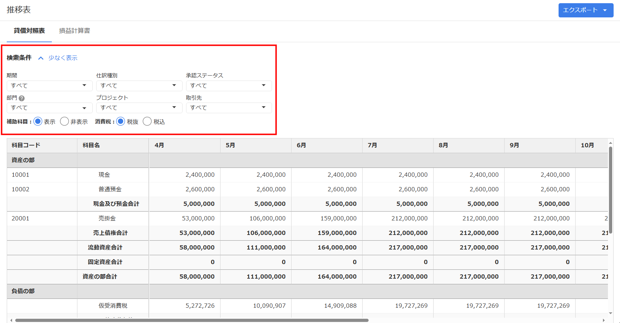Click the 売上債権合計 row label
The height and width of the screenshot is (323, 620).
(x=110, y=233)
